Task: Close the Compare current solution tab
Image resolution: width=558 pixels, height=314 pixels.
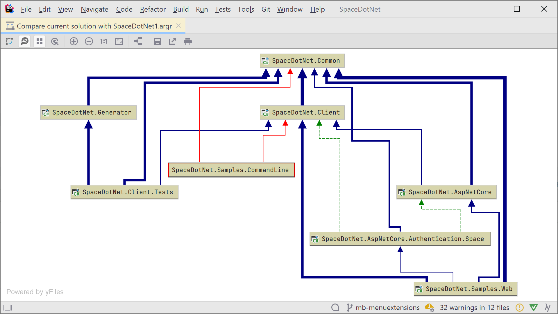Action: pos(178,26)
